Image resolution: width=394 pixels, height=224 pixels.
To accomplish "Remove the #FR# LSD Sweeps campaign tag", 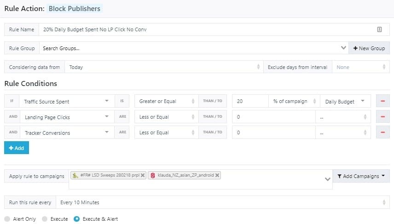I will [x=143, y=175].
